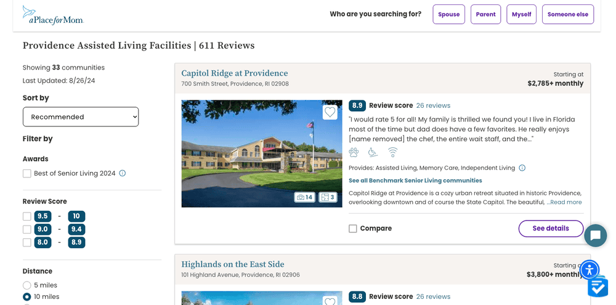Open the Recommended sort dropdown
This screenshot has height=305, width=616.
click(81, 117)
